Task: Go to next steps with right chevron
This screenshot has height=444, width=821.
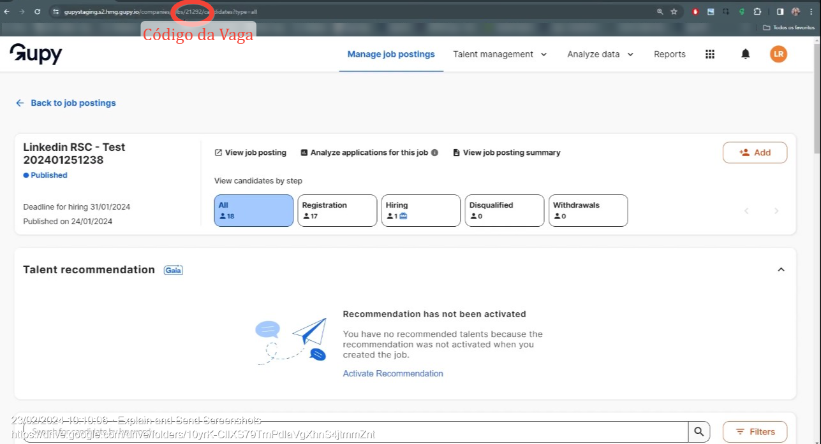Action: pos(776,211)
